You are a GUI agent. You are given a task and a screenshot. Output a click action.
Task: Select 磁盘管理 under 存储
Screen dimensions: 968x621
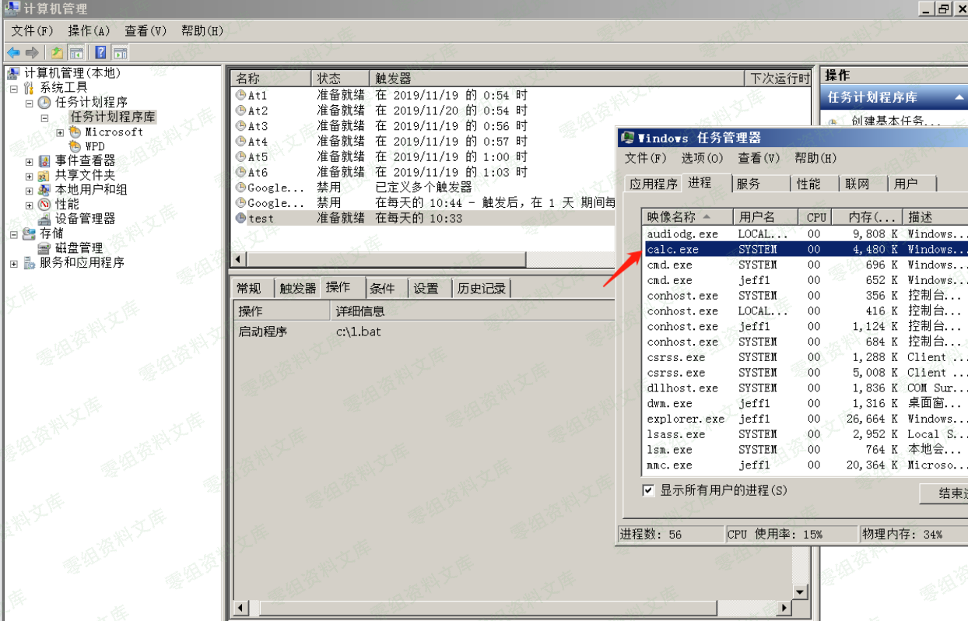point(79,248)
